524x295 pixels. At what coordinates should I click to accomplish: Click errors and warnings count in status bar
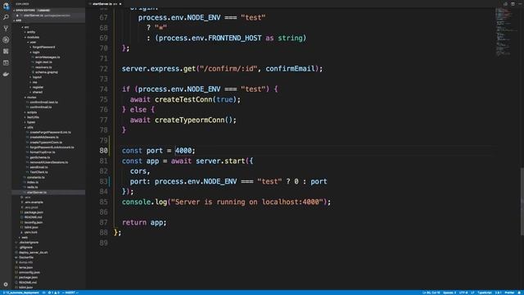(x=53, y=293)
